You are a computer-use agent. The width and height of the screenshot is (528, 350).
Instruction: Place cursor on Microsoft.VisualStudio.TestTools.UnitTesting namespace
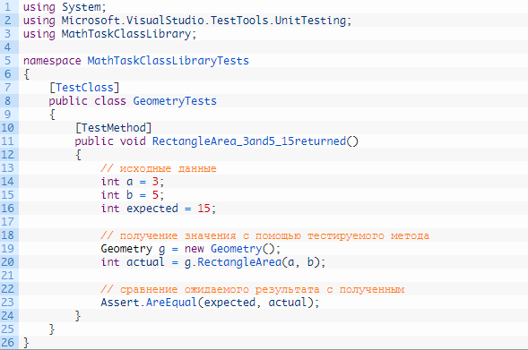pyautogui.click(x=203, y=21)
